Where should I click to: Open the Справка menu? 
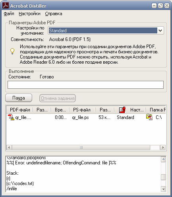[54, 14]
